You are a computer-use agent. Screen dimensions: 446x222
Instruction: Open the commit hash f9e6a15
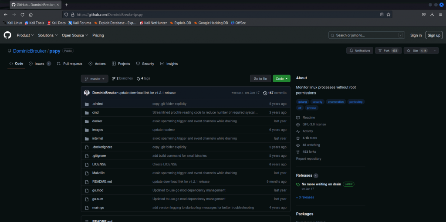[237, 93]
